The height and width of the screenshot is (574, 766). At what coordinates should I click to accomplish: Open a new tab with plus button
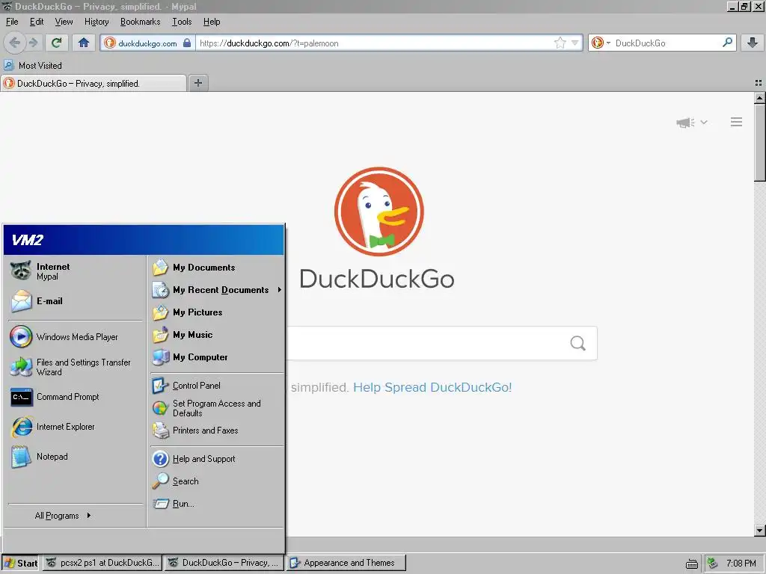[x=197, y=83]
